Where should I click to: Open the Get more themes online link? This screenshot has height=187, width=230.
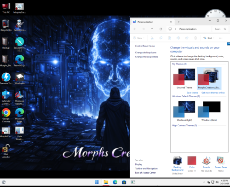pyautogui.click(x=213, y=93)
